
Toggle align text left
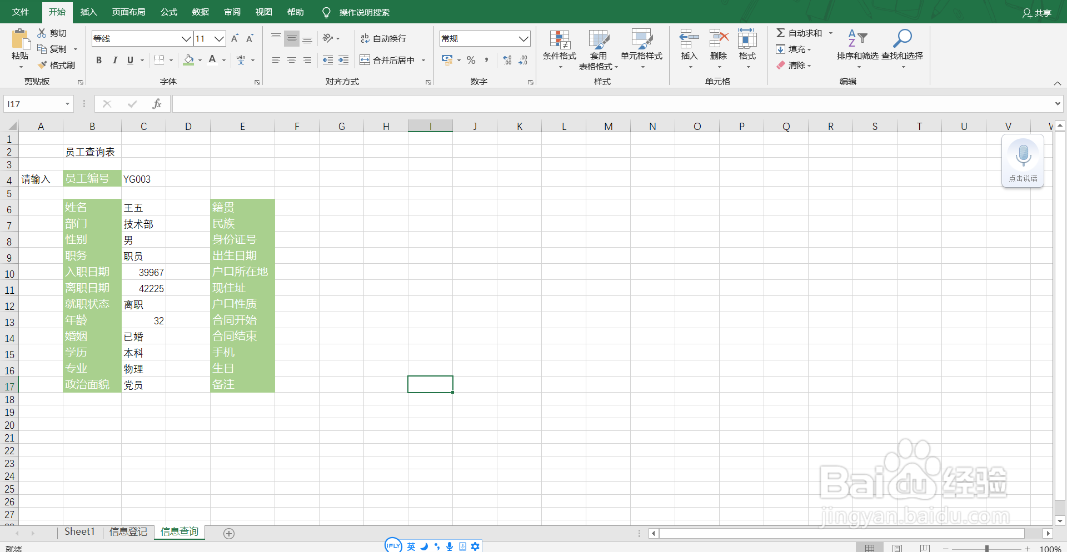(x=276, y=60)
